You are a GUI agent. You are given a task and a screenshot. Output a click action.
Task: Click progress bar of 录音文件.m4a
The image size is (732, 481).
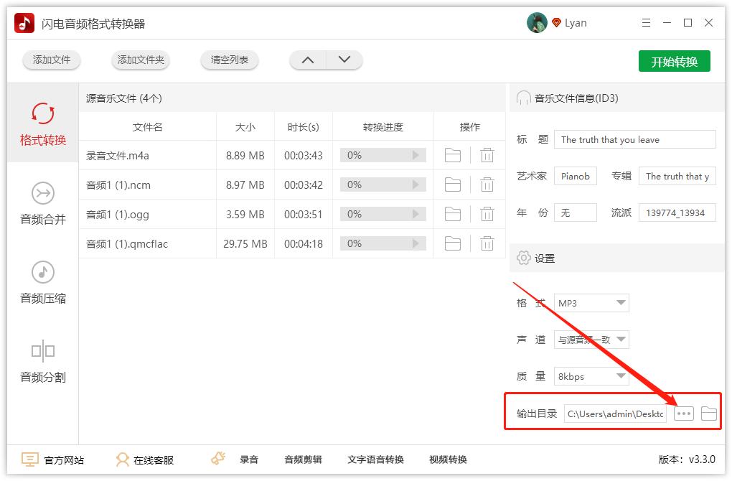point(383,155)
